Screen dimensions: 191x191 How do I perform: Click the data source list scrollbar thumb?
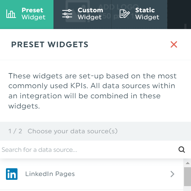(x=188, y=177)
